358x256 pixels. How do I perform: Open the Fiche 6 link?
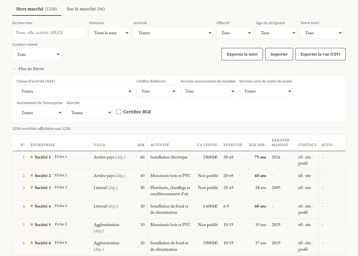point(61,243)
